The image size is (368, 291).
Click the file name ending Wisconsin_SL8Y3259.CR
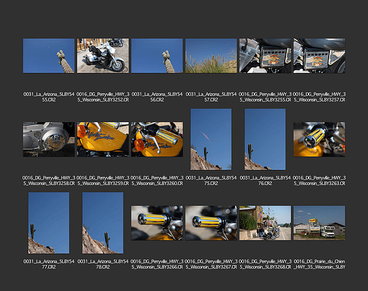(103, 180)
